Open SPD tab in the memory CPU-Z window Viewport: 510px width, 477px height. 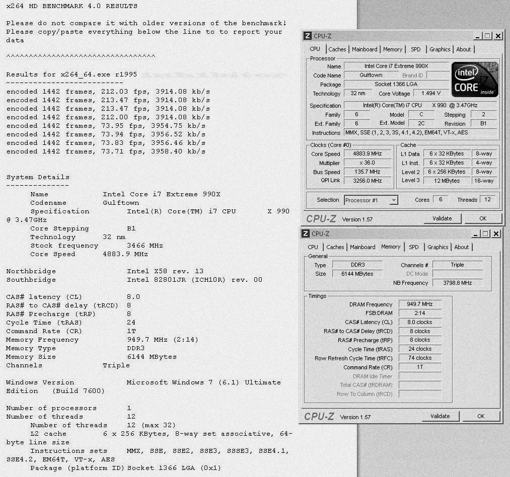click(x=414, y=247)
